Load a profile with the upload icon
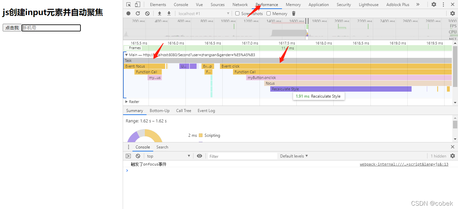458x209 pixels. [x=159, y=13]
